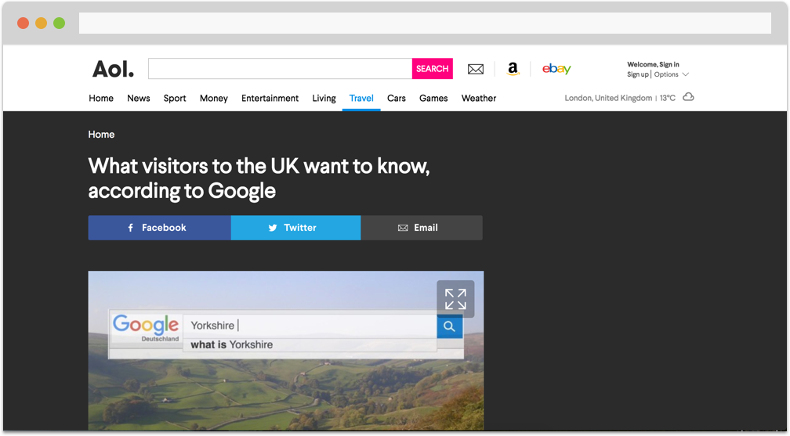Screen dimensions: 790x436
Task: Click the yellow minimize window dot
Action: tap(42, 23)
